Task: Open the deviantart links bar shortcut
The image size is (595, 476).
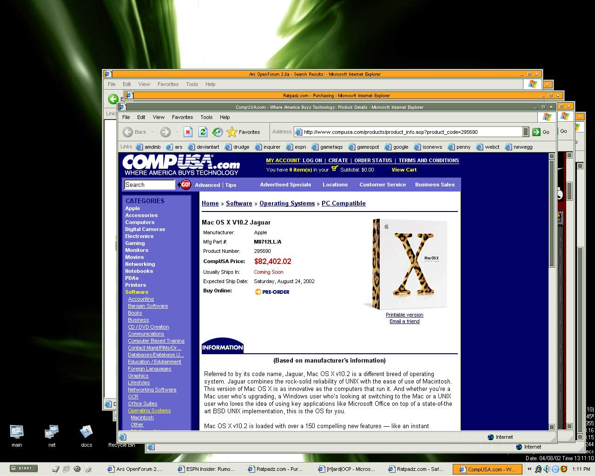Action: [x=203, y=147]
